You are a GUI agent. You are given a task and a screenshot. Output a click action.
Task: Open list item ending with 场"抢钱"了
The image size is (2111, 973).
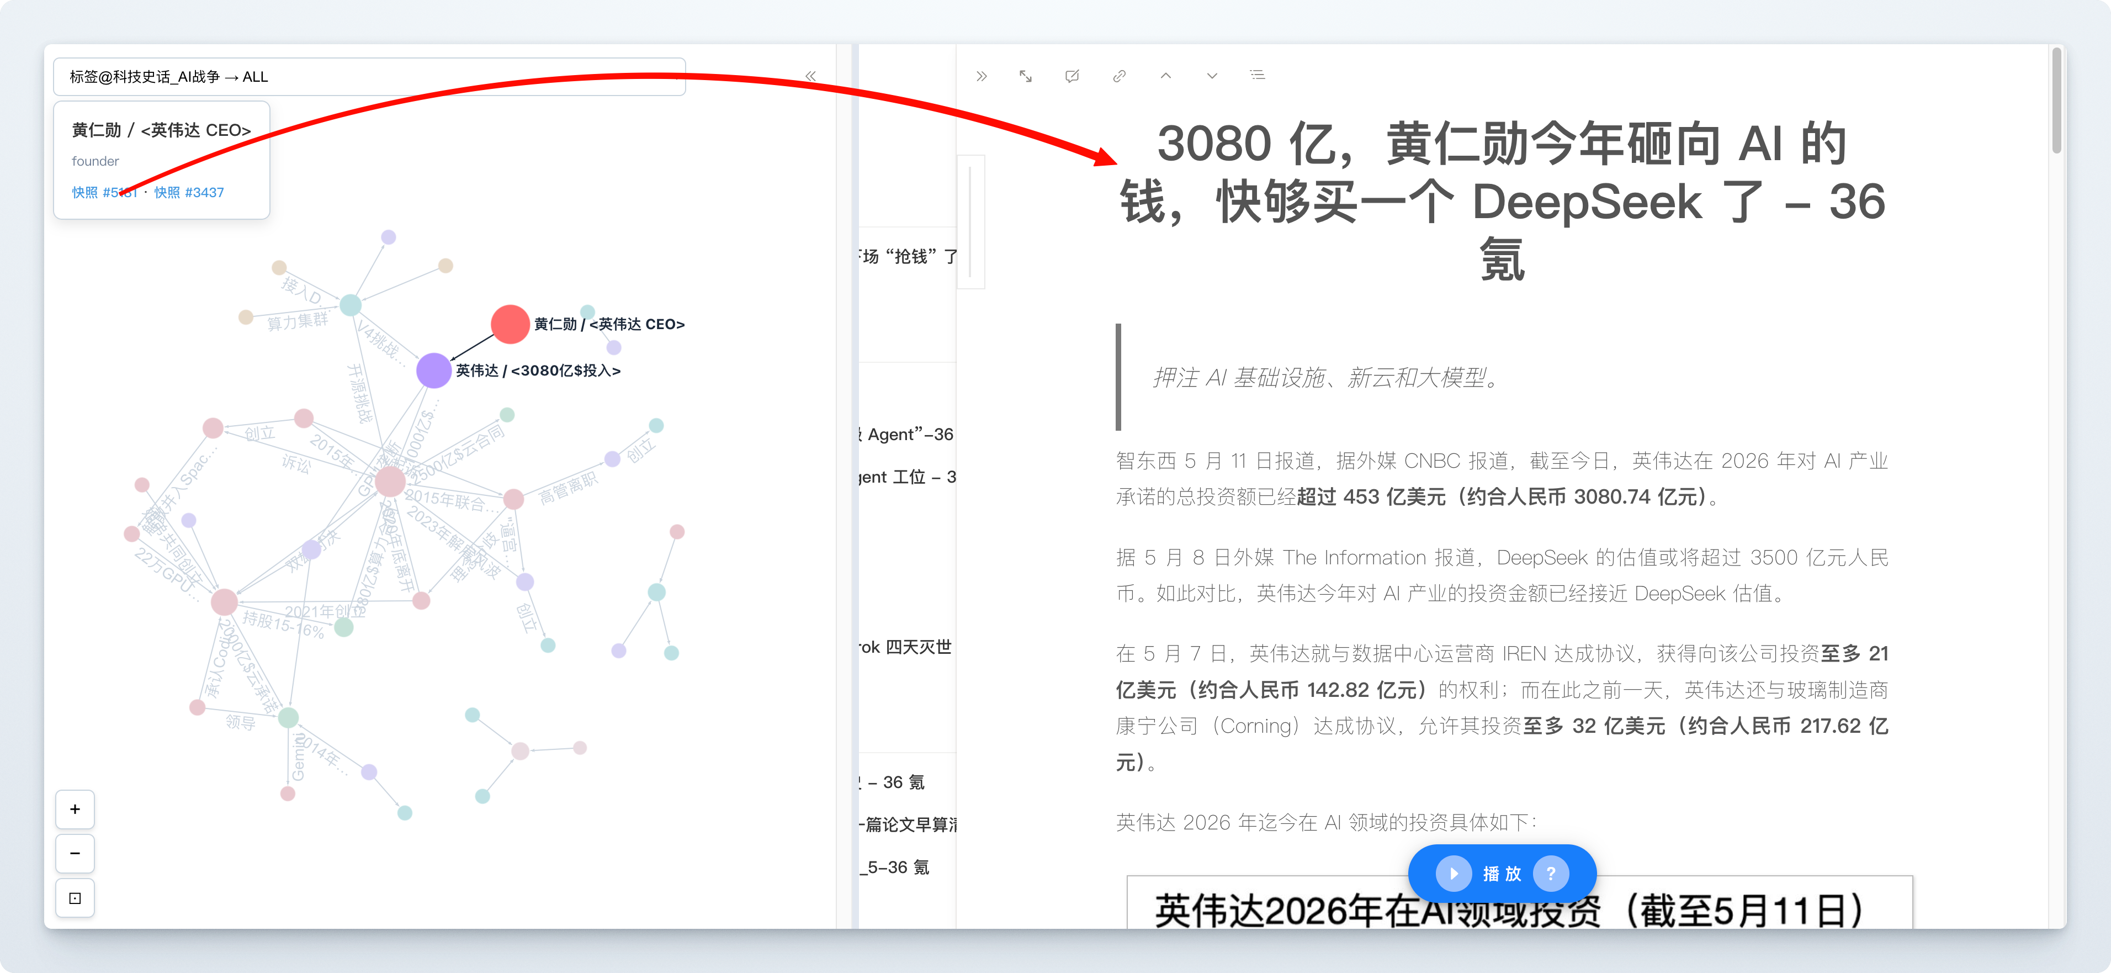908,257
